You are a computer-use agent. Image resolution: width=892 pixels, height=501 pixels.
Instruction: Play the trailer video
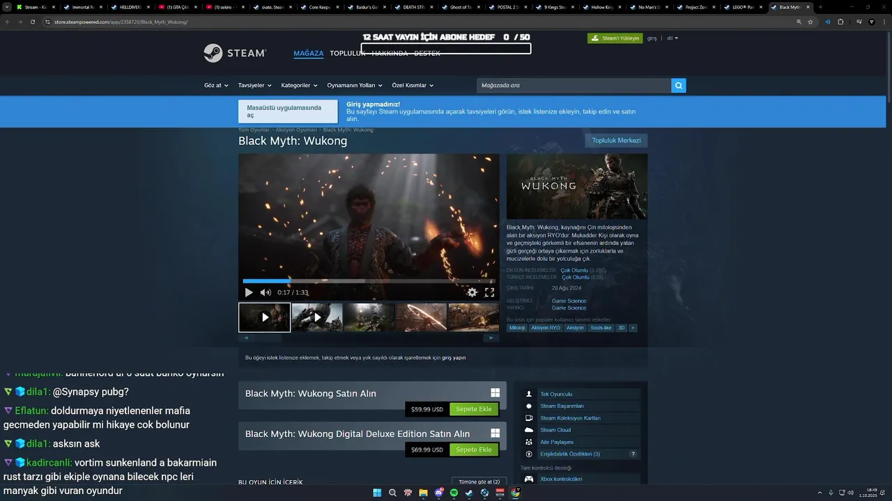click(x=249, y=292)
